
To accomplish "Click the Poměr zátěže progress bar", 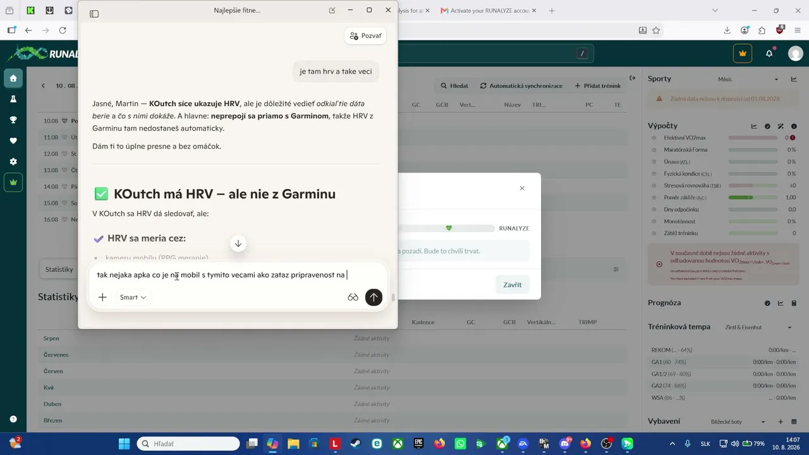I will click(753, 198).
